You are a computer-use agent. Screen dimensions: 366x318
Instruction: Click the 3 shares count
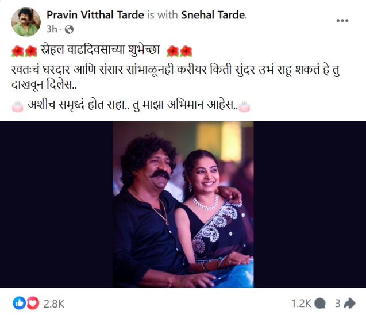pyautogui.click(x=338, y=304)
